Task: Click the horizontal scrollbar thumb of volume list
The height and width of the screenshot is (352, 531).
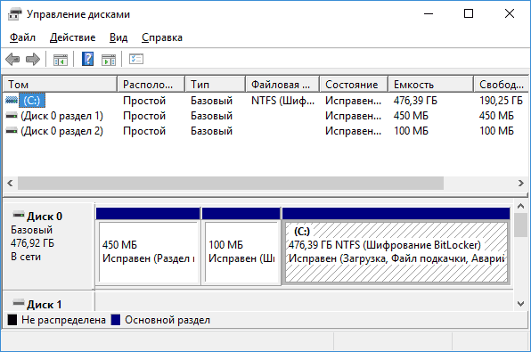Action: coord(231,184)
